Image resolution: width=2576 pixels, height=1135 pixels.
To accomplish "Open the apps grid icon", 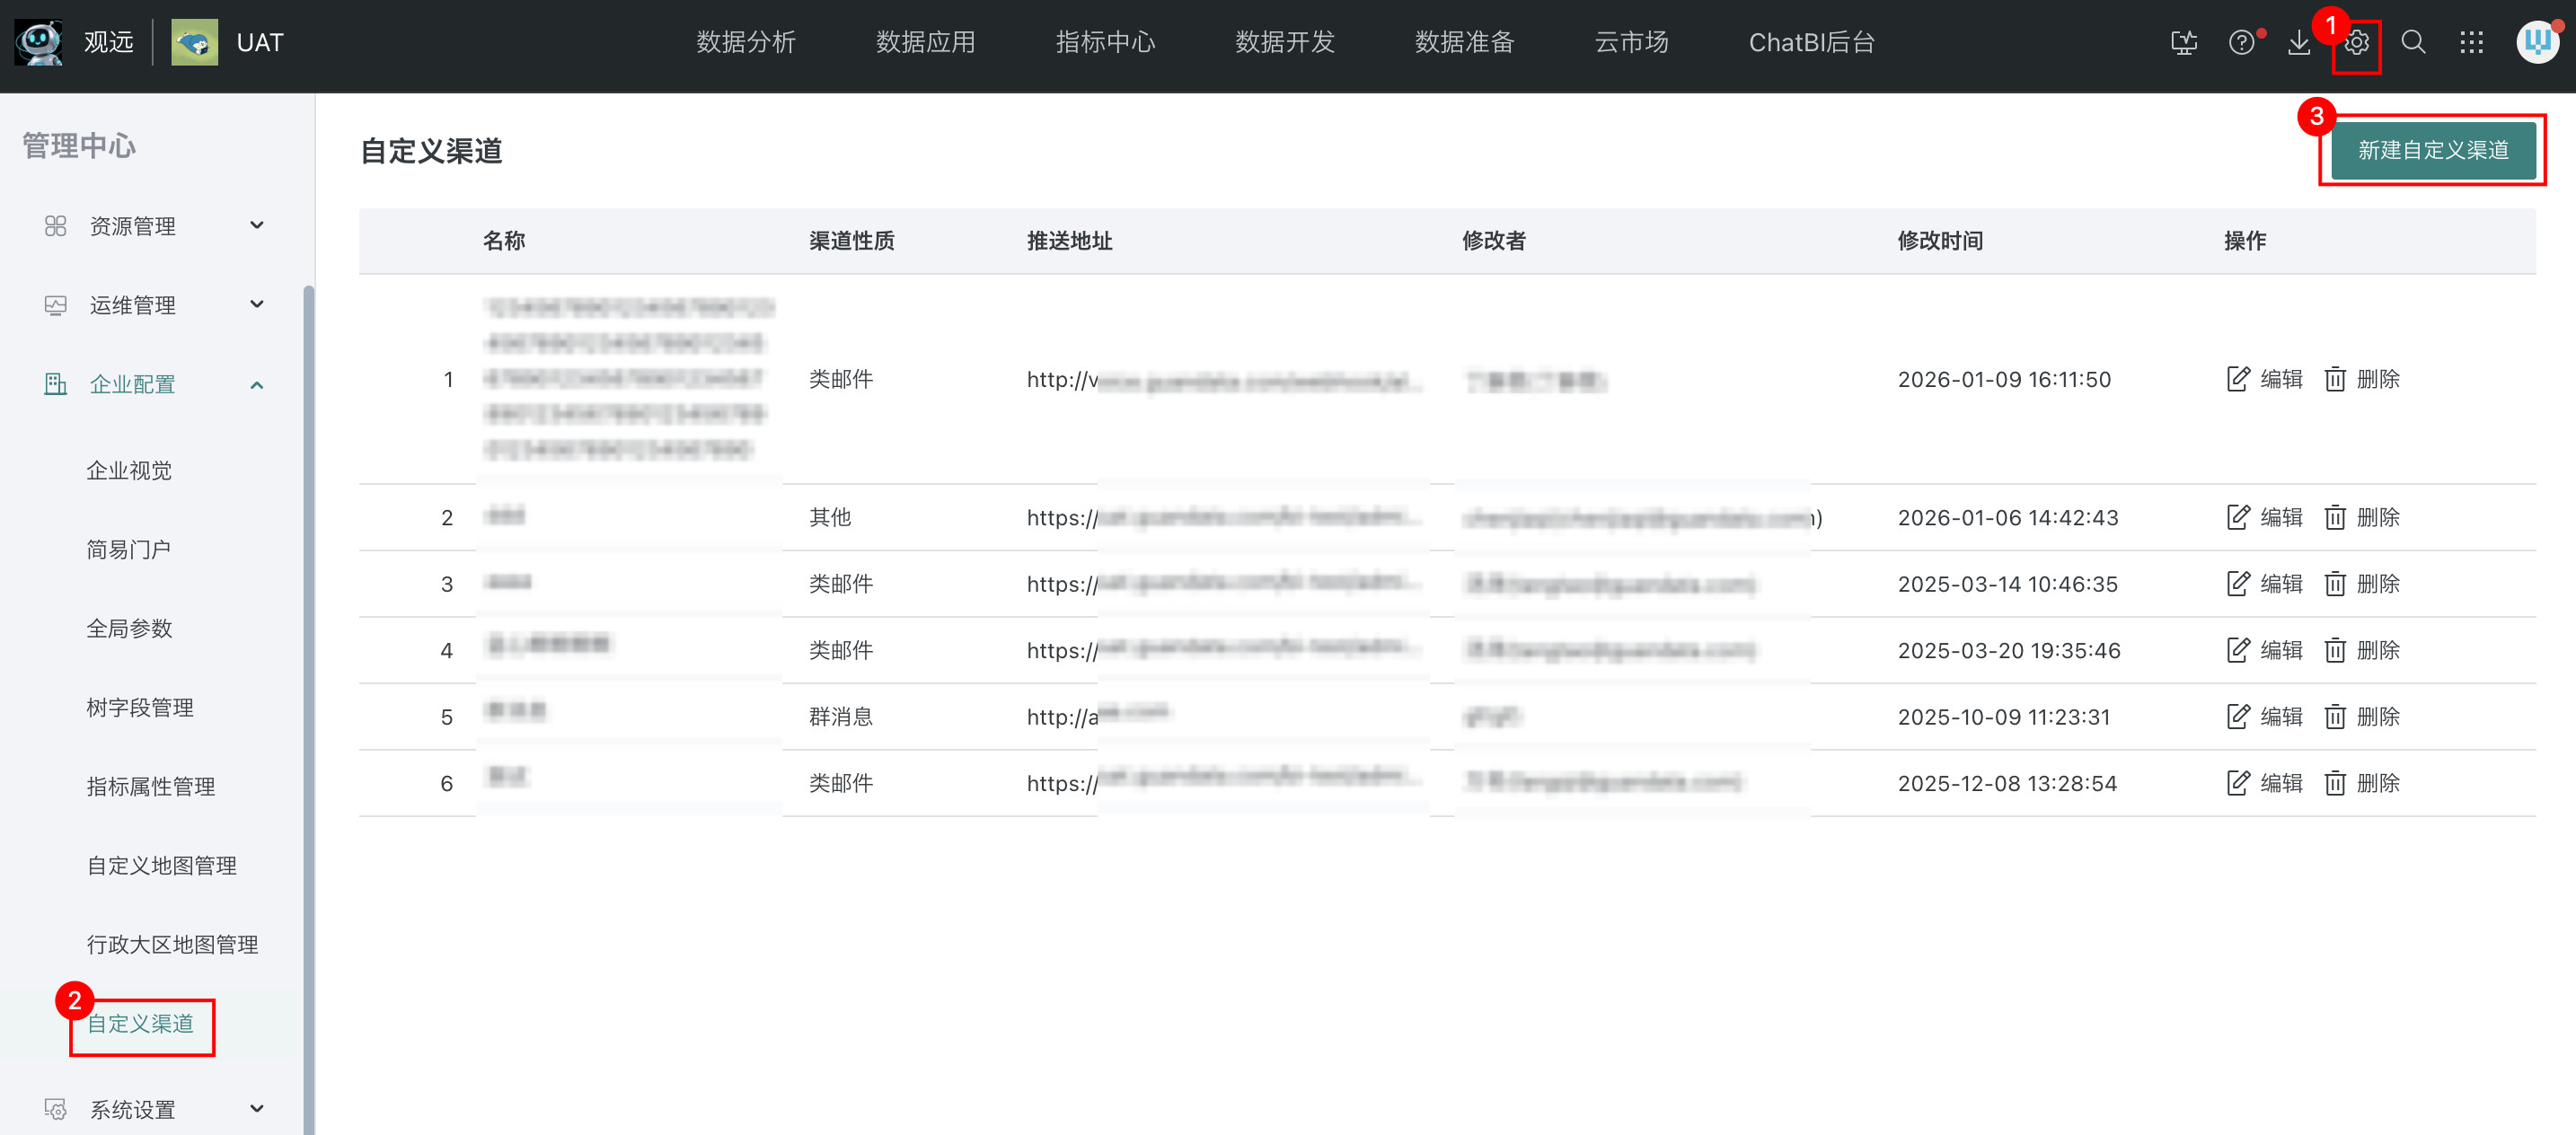I will point(2471,43).
